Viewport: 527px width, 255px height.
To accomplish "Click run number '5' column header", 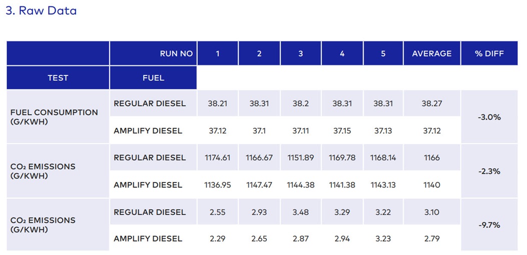I will click(383, 53).
